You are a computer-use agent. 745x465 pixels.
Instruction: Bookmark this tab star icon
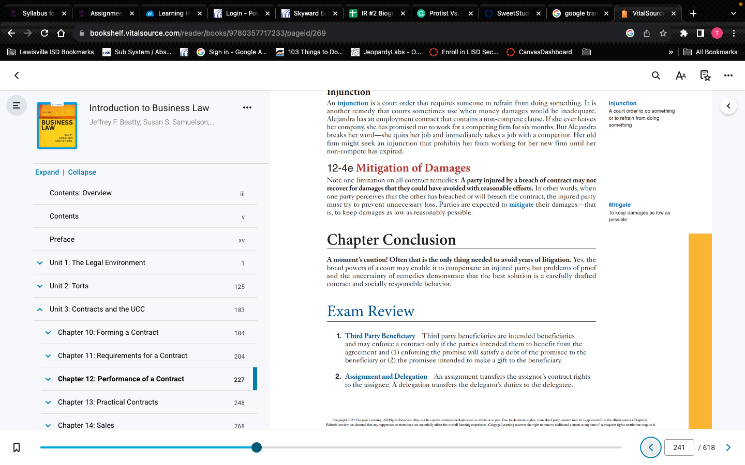click(x=663, y=33)
